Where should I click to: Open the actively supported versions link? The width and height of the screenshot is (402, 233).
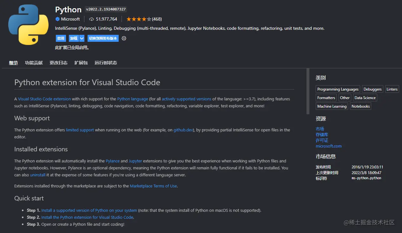[187, 99]
